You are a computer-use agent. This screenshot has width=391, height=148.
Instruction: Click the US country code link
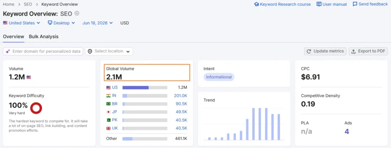[x=115, y=88]
